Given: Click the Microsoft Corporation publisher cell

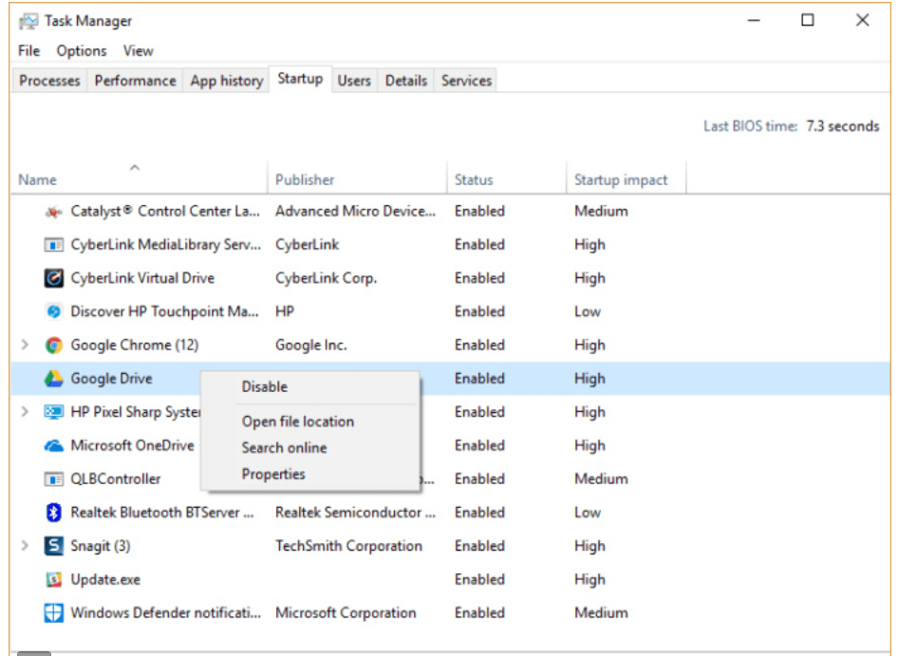Looking at the screenshot, I should (x=346, y=613).
